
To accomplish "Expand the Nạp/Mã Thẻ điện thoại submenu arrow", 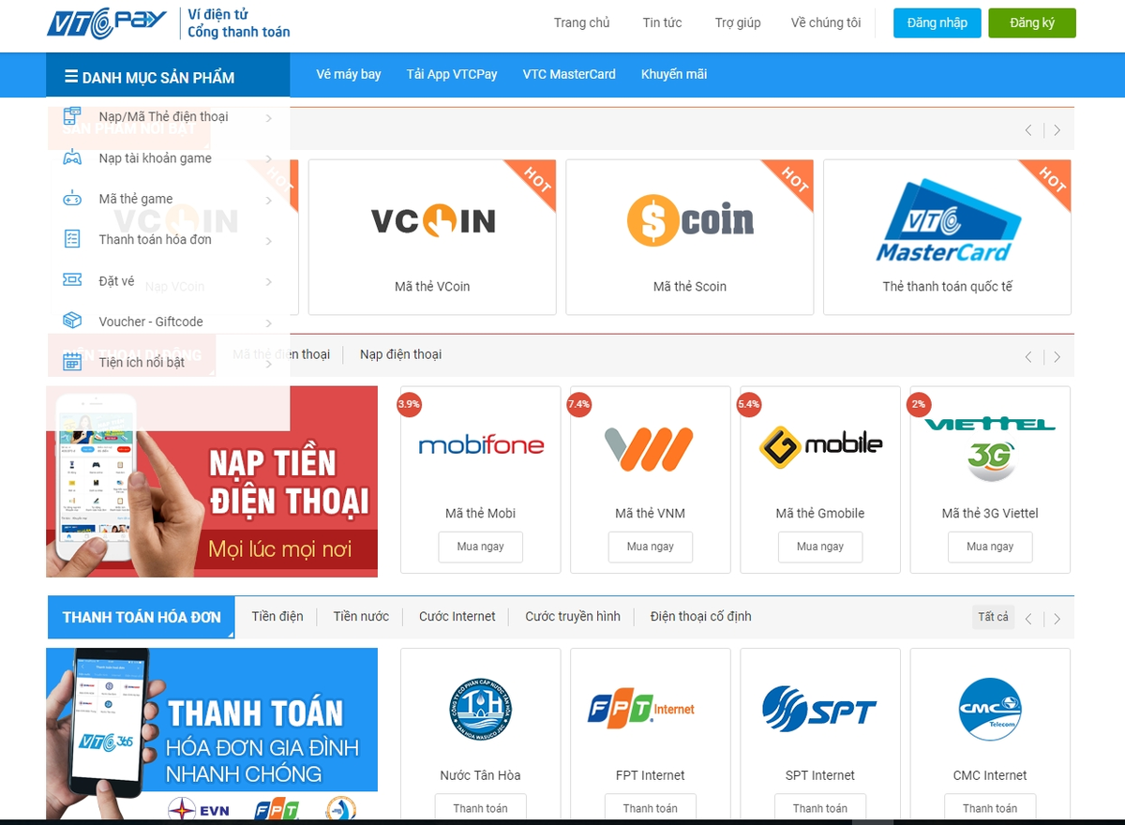I will click(x=269, y=118).
